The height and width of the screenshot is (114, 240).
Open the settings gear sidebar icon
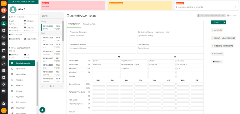pyautogui.click(x=4, y=104)
